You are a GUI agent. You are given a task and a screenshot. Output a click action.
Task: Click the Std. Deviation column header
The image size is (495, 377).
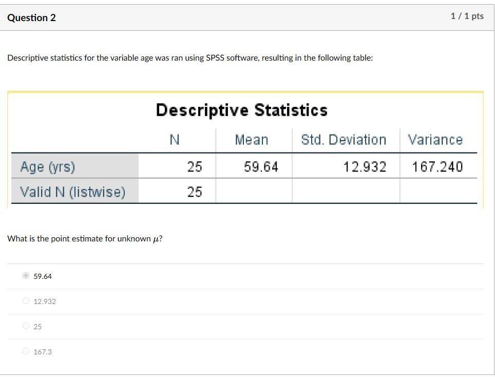(343, 139)
